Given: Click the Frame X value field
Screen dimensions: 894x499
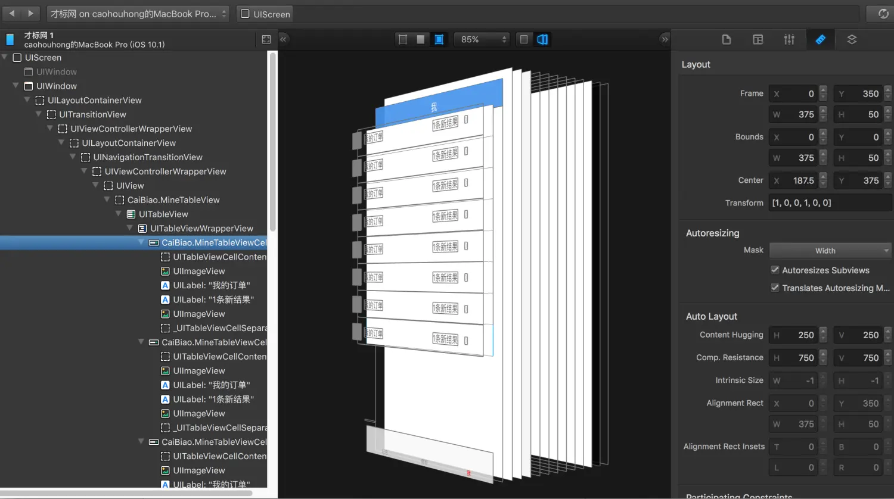Looking at the screenshot, I should [793, 93].
